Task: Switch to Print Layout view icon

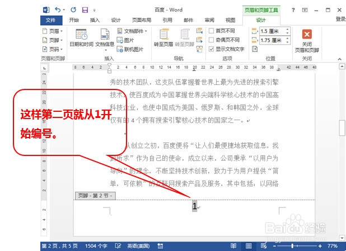Action: click(249, 246)
